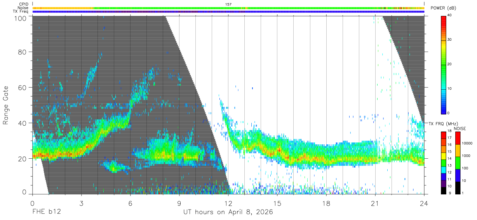The image size is (477, 220).
Task: Click the x-axis hour label 3
Action: (x=81, y=203)
